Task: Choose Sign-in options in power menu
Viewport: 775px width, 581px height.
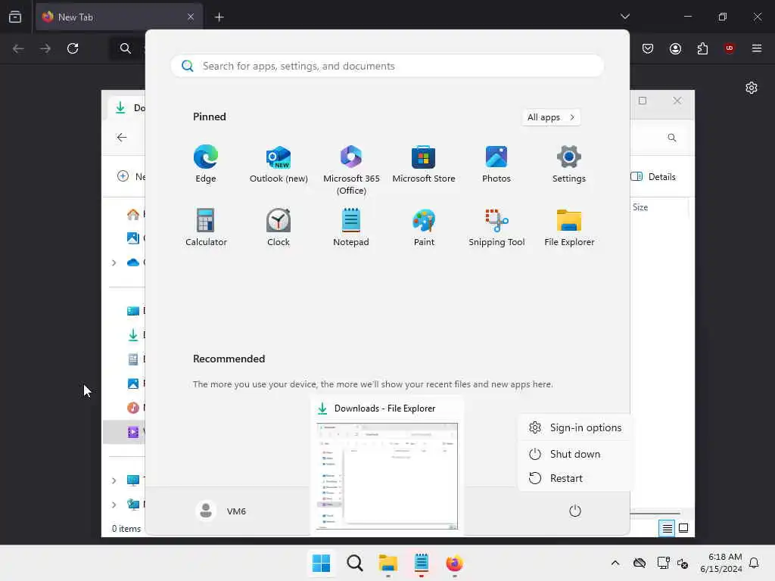Action: 575,428
